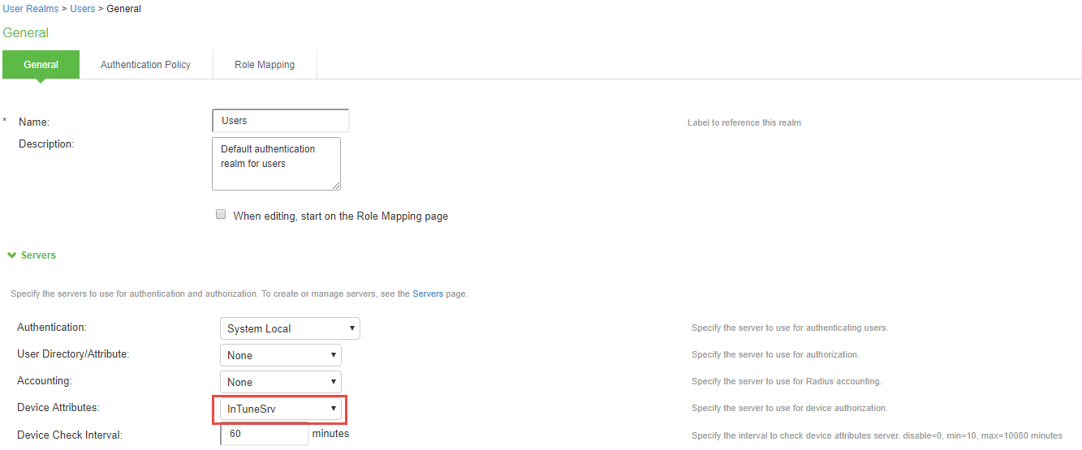Open the Device Attributes dropdown showing InTuneSrv
Image resolution: width=1082 pixels, height=450 pixels.
coord(281,409)
